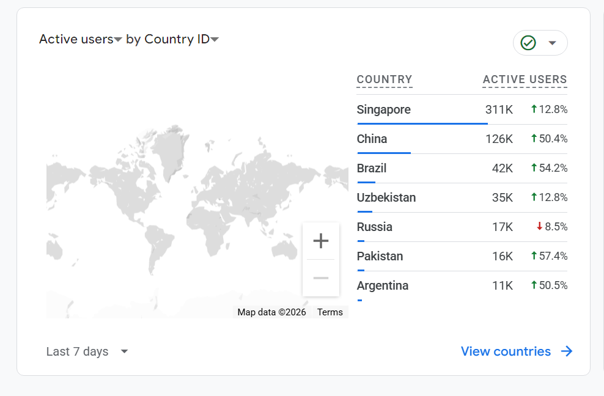Open the data quality dropdown arrow

pos(553,43)
